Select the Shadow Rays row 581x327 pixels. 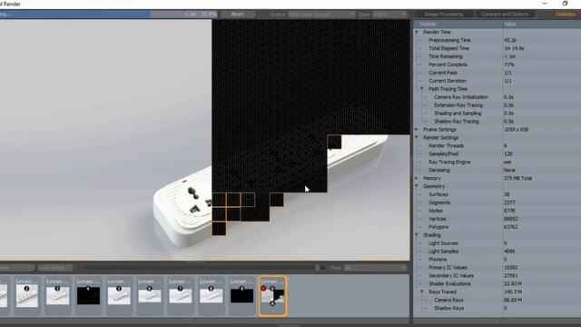coord(497,308)
